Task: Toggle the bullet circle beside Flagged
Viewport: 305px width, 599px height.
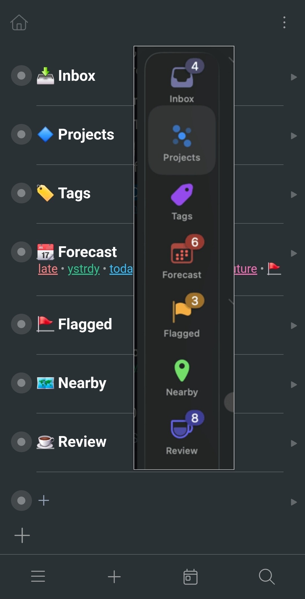Action: [21, 324]
